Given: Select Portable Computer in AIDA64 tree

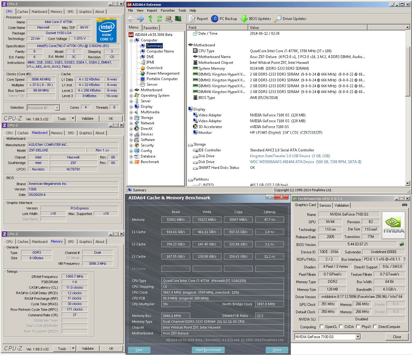Looking at the screenshot, I should tap(162, 79).
